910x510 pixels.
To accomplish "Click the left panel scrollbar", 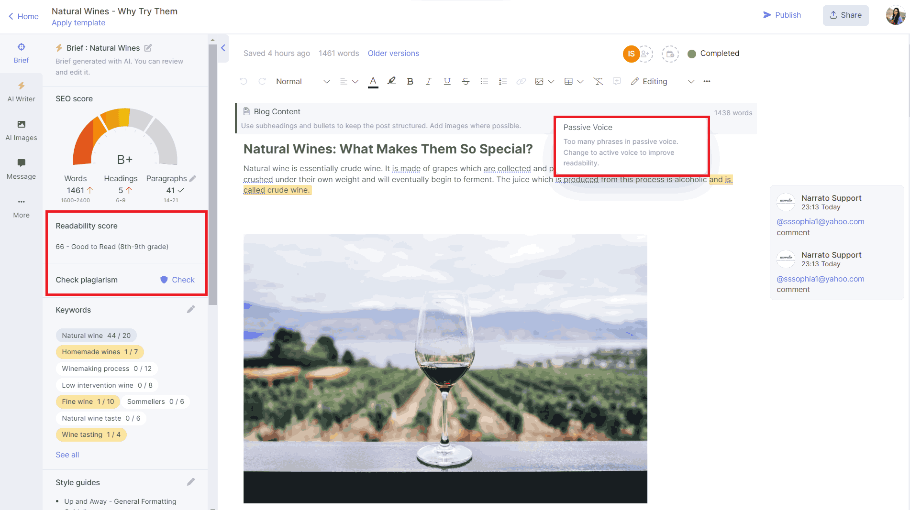I will [x=212, y=174].
